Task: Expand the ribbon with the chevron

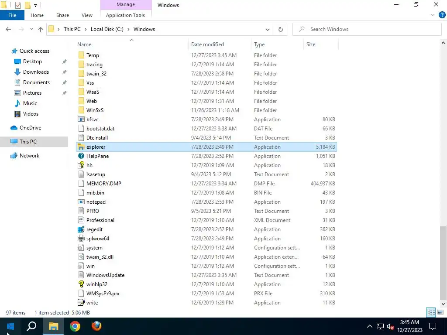Action: [x=433, y=15]
